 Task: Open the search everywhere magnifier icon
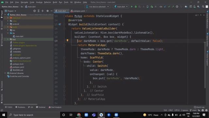[203, 7]
